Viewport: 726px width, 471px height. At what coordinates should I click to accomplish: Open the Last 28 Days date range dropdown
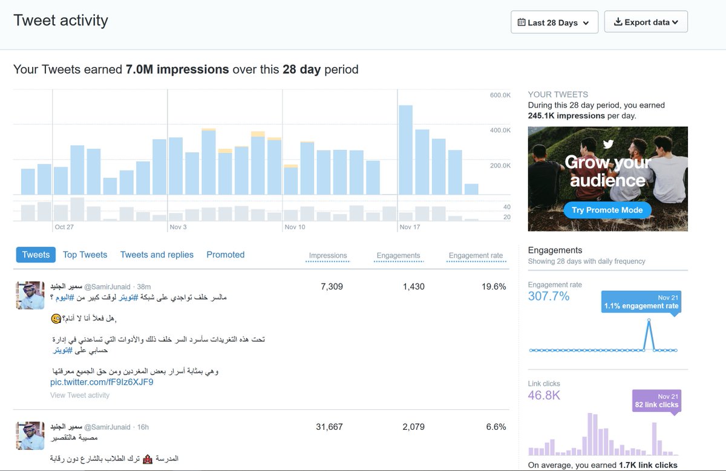(554, 22)
